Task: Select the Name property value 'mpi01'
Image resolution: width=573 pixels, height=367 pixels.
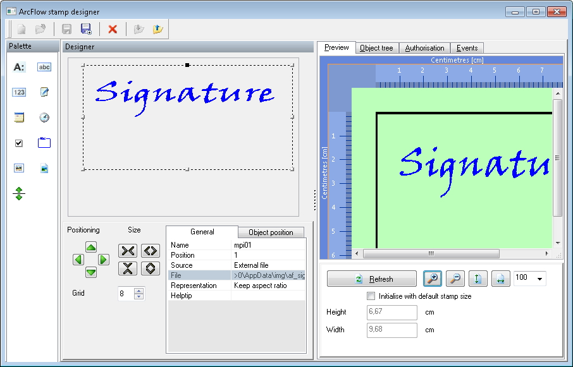Action: pyautogui.click(x=269, y=245)
